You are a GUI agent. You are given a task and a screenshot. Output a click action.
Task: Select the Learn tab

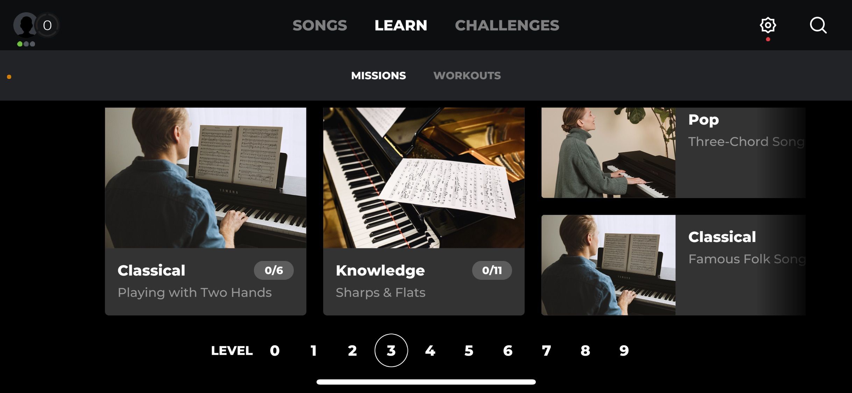pos(401,25)
